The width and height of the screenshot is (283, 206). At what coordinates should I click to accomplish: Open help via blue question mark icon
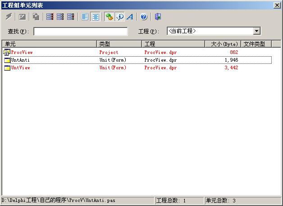[144, 17]
